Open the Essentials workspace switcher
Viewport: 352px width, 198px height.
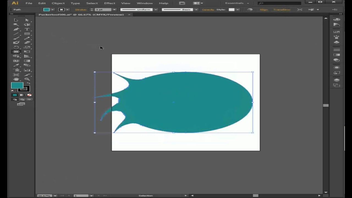(x=237, y=3)
